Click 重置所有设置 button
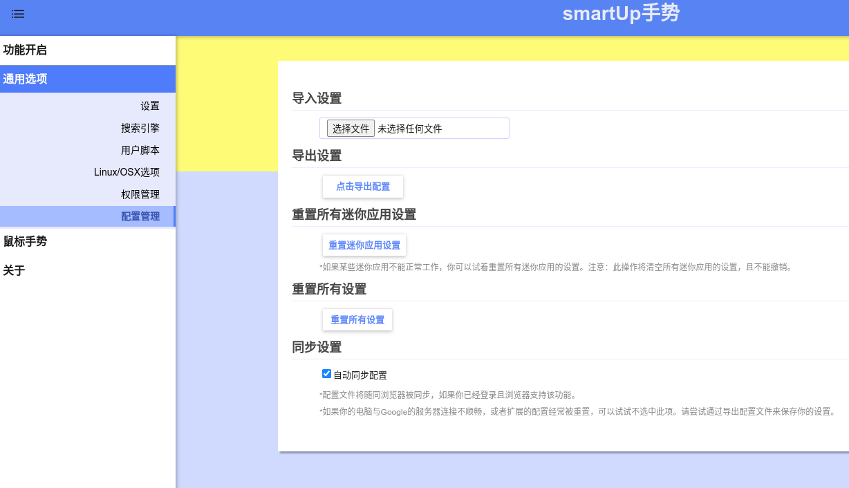Viewport: 849px width, 488px height. 357,320
